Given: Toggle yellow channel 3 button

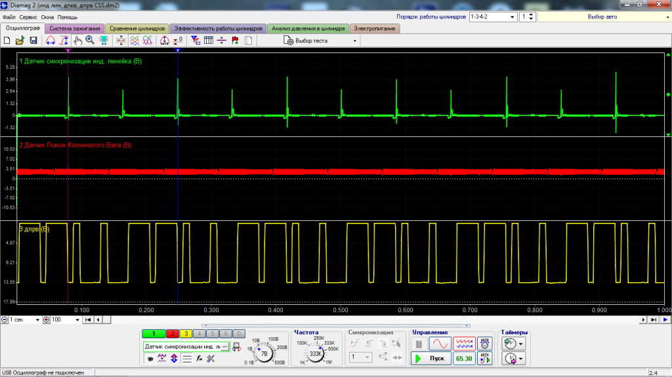Looking at the screenshot, I should click(x=186, y=334).
